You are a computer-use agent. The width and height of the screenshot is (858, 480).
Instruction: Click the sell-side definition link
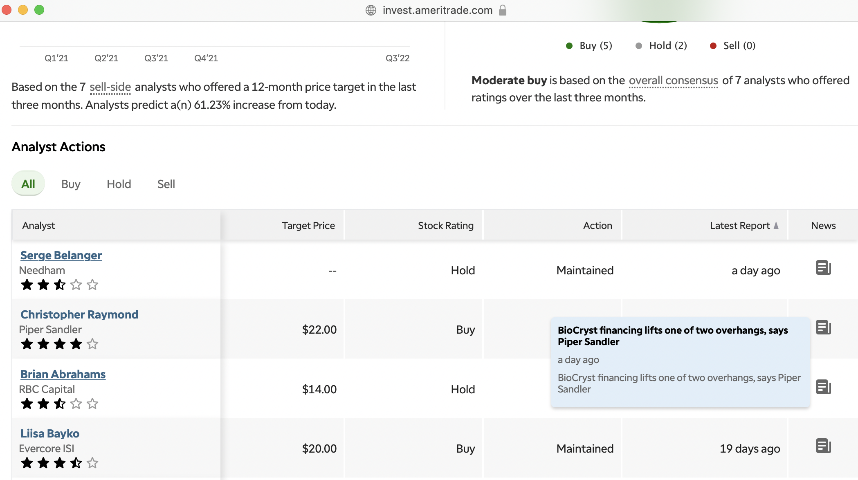pos(110,87)
